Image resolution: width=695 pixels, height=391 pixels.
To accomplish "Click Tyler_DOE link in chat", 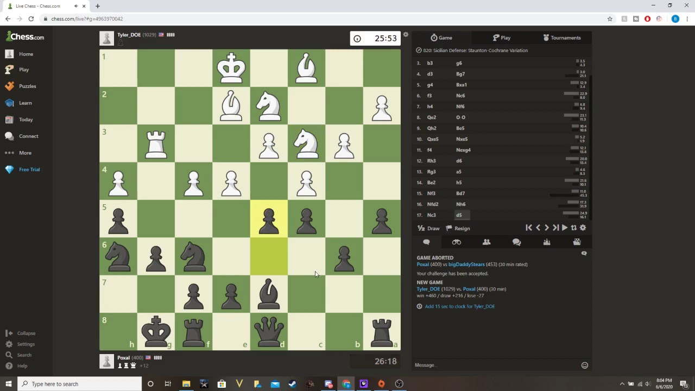I will click(428, 289).
